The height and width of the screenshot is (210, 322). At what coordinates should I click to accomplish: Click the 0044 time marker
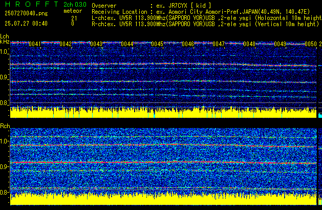[x=127, y=44]
